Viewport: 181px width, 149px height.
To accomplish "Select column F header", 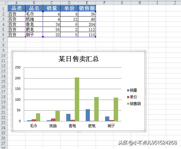I will click(104, 3).
